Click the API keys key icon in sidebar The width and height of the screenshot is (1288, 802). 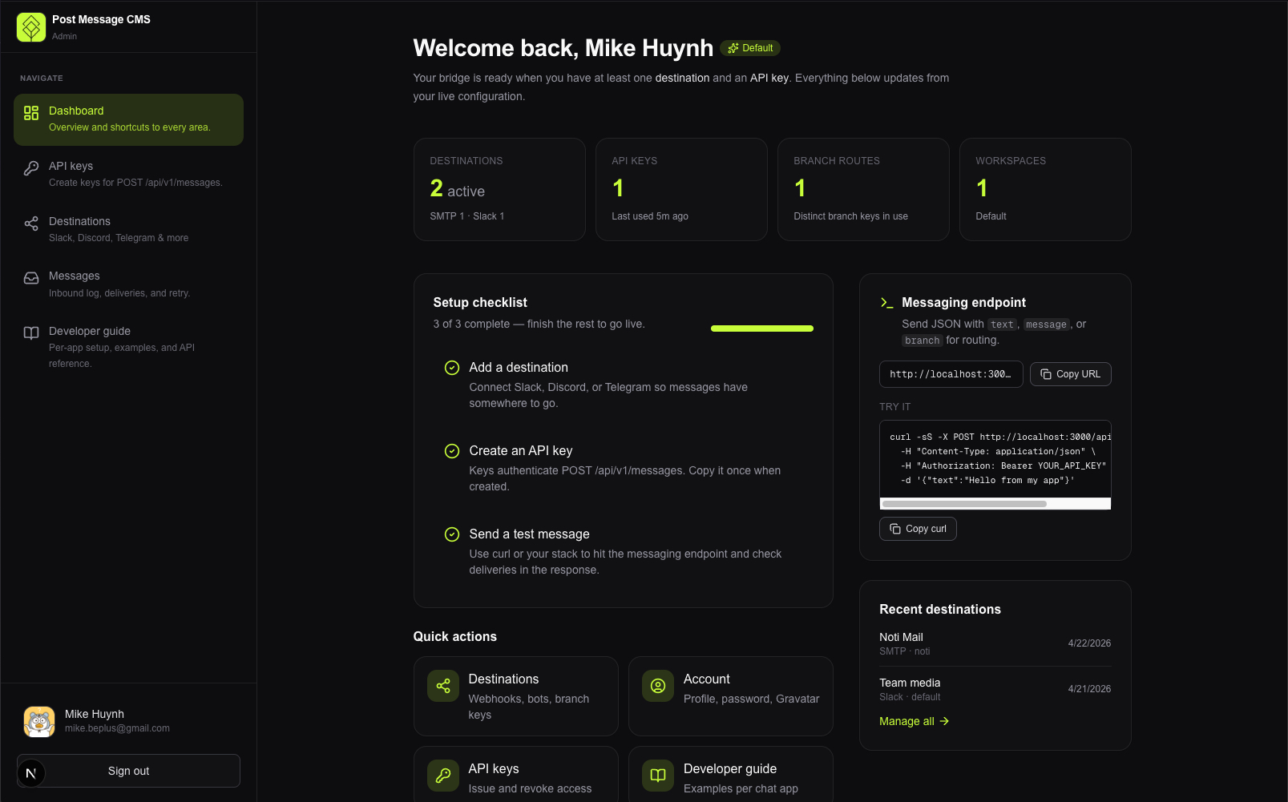tap(31, 168)
